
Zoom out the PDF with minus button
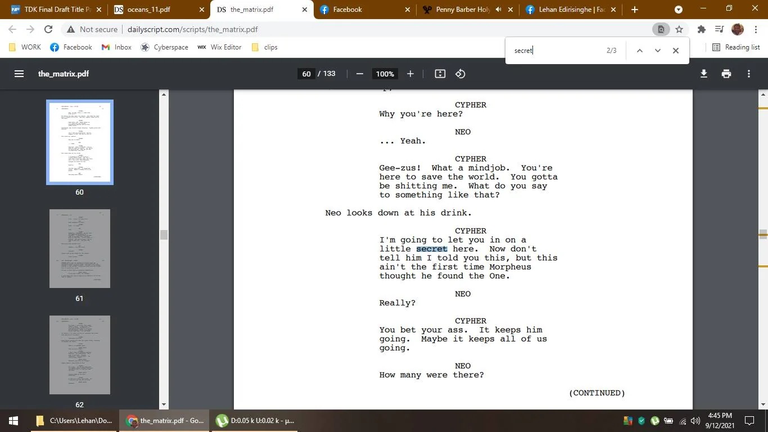click(x=360, y=74)
